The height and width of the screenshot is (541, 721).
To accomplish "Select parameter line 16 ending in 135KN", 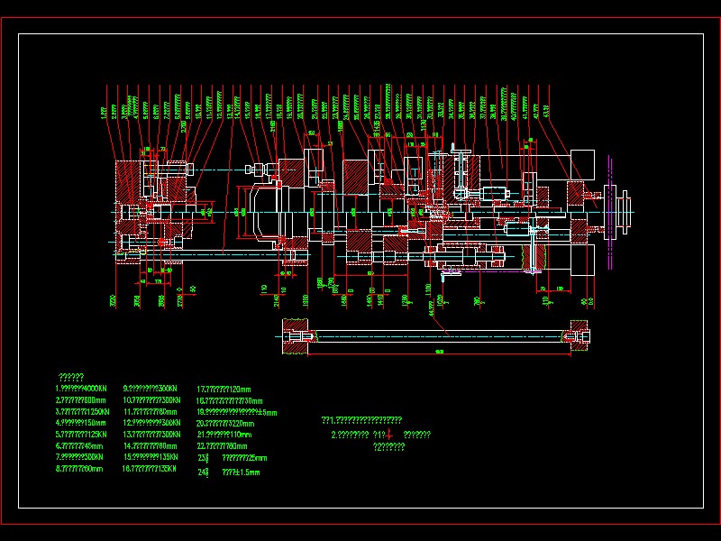I will click(149, 469).
